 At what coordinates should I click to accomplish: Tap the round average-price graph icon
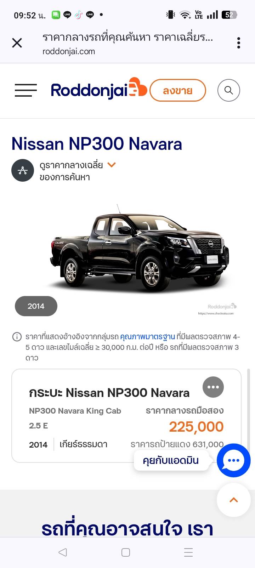tap(23, 170)
